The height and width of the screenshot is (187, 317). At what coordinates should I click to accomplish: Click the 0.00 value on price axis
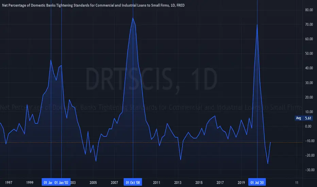(x=308, y=126)
